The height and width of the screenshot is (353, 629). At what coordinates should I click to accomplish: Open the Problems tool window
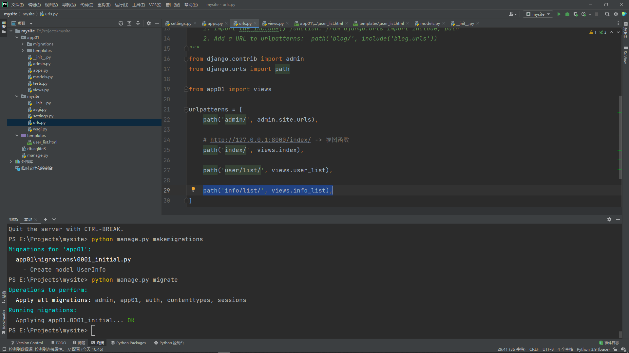79,343
